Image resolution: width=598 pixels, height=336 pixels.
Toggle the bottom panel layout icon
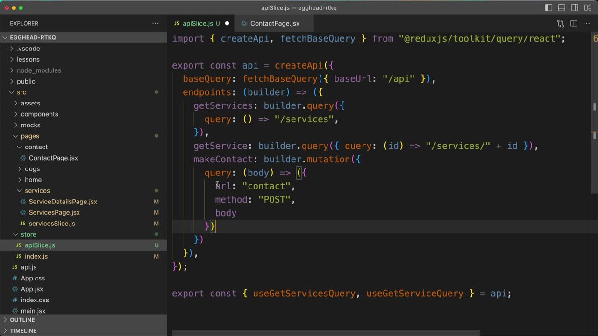[562, 8]
